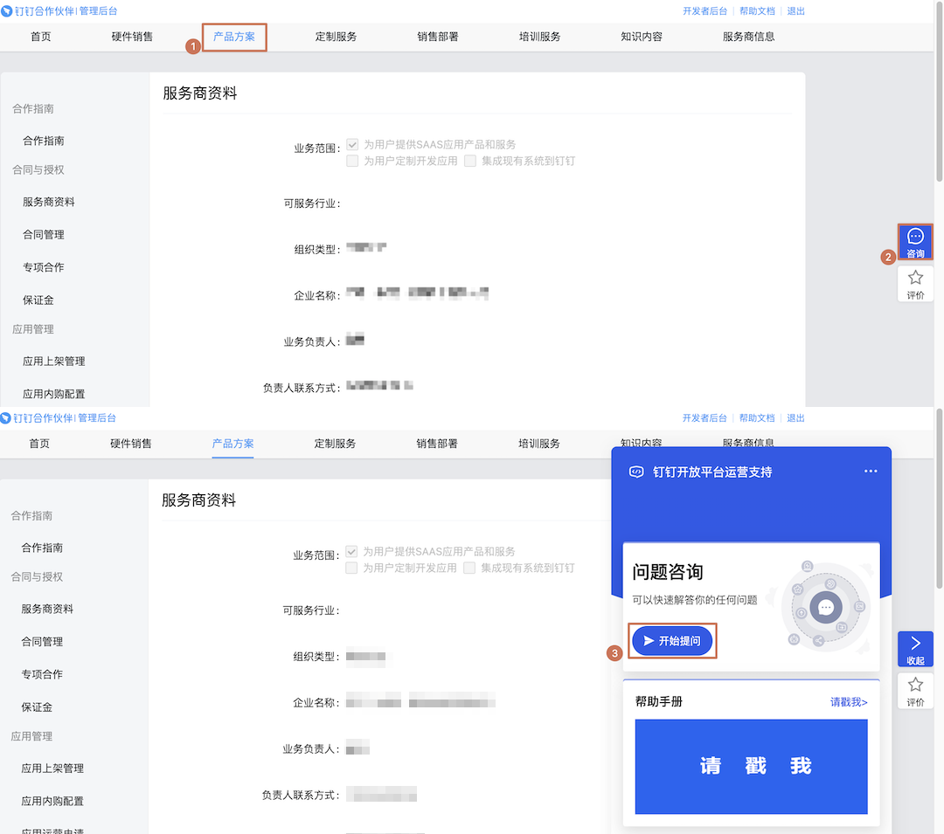The image size is (944, 834).
Task: Open 应用内购配置 sidebar item in upper page
Action: click(53, 394)
